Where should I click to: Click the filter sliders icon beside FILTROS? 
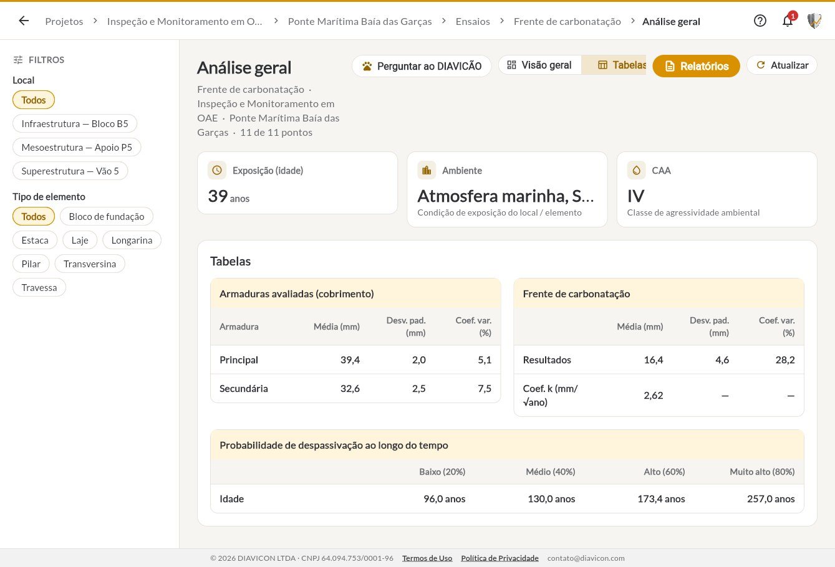pos(18,60)
